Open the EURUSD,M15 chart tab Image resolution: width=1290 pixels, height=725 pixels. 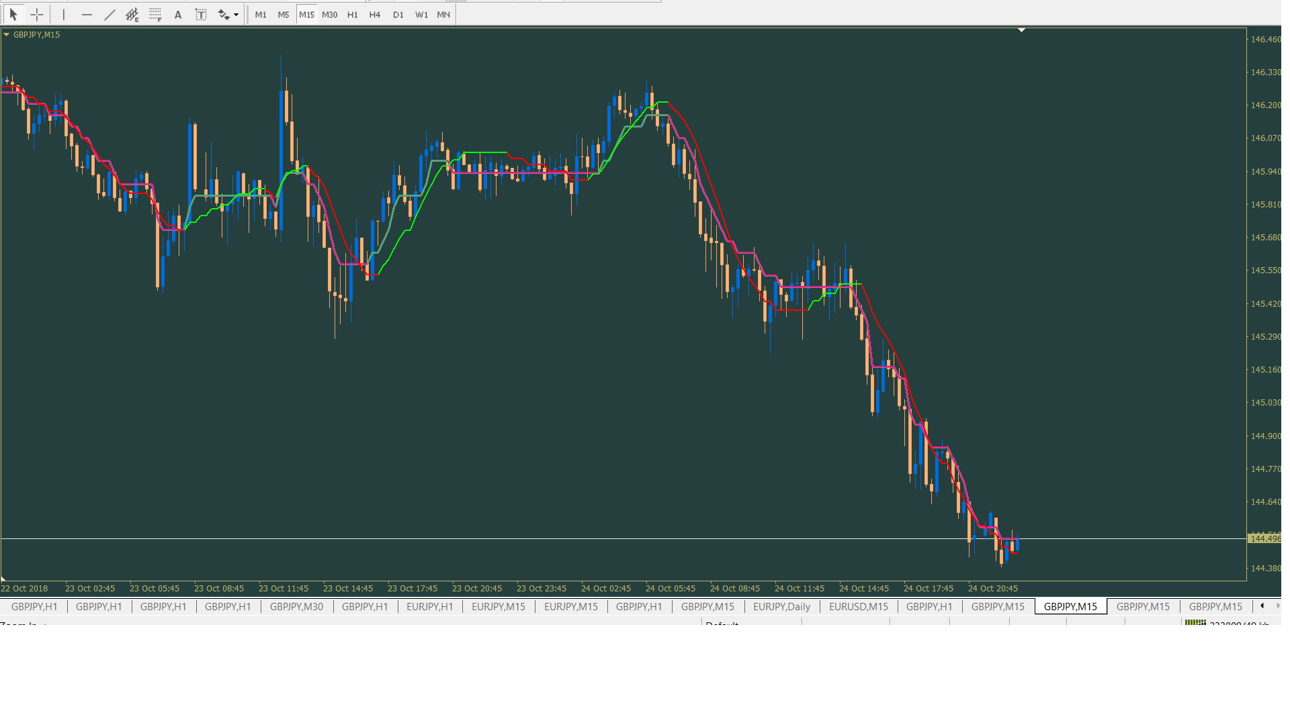[x=858, y=606]
